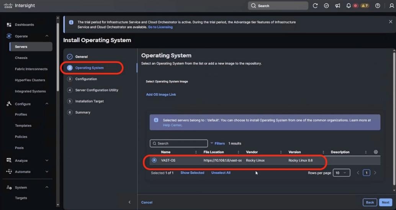
Task: Click the Back button
Action: click(x=370, y=202)
